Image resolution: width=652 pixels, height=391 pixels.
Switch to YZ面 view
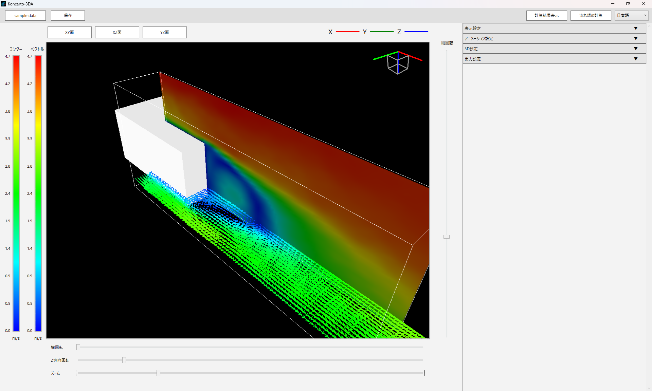click(165, 32)
